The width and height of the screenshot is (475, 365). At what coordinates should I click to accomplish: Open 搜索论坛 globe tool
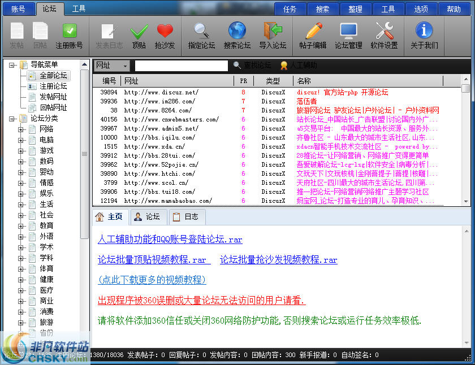237,36
